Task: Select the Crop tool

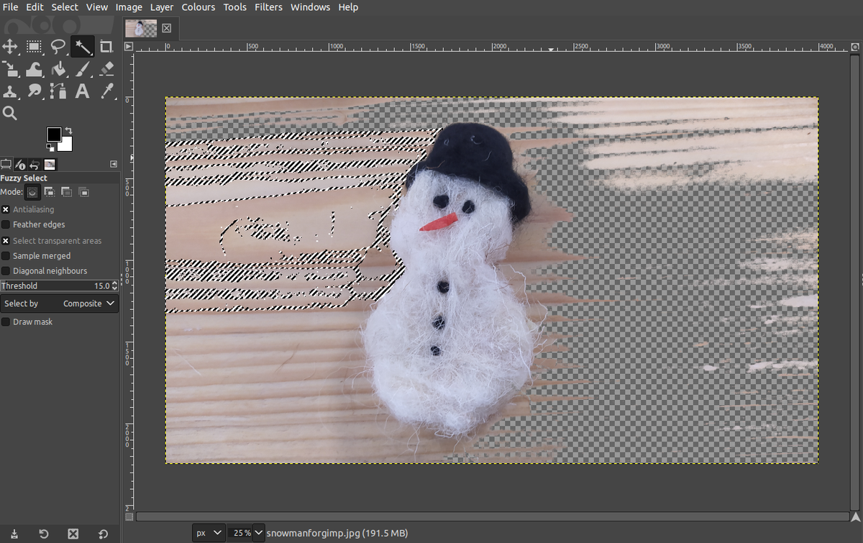Action: pos(106,47)
